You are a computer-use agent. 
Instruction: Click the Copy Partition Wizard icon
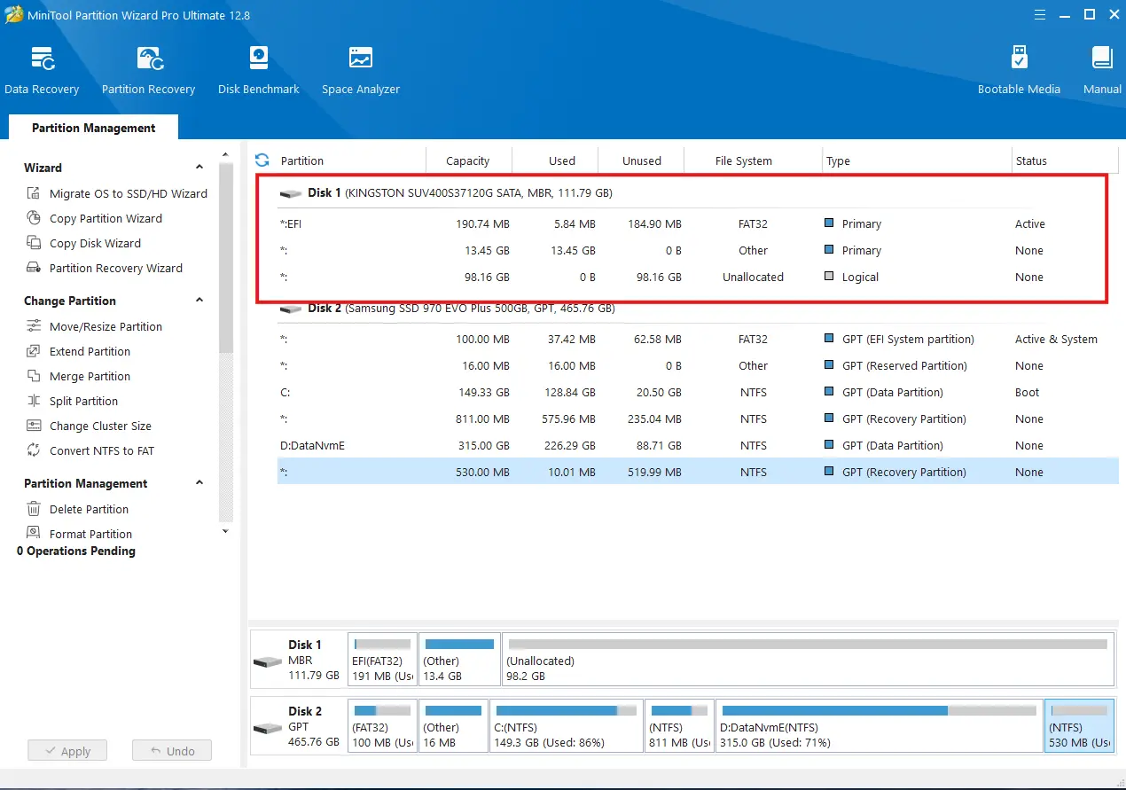(x=34, y=218)
